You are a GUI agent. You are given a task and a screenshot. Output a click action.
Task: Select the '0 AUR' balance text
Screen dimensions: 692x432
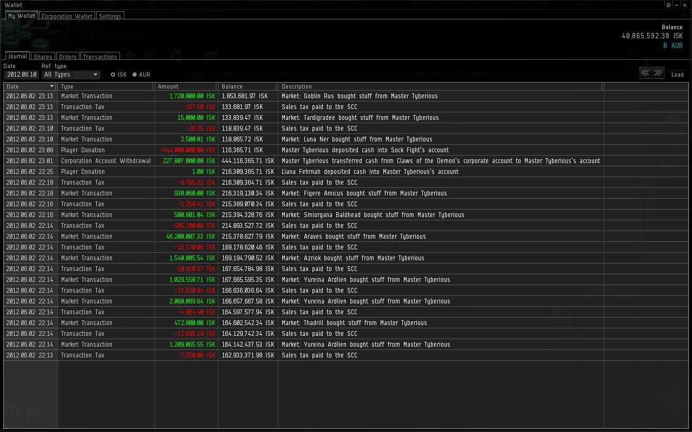coord(673,45)
